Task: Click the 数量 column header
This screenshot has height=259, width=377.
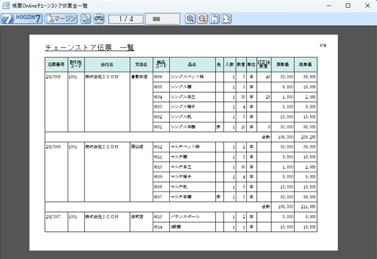Action: [241, 64]
